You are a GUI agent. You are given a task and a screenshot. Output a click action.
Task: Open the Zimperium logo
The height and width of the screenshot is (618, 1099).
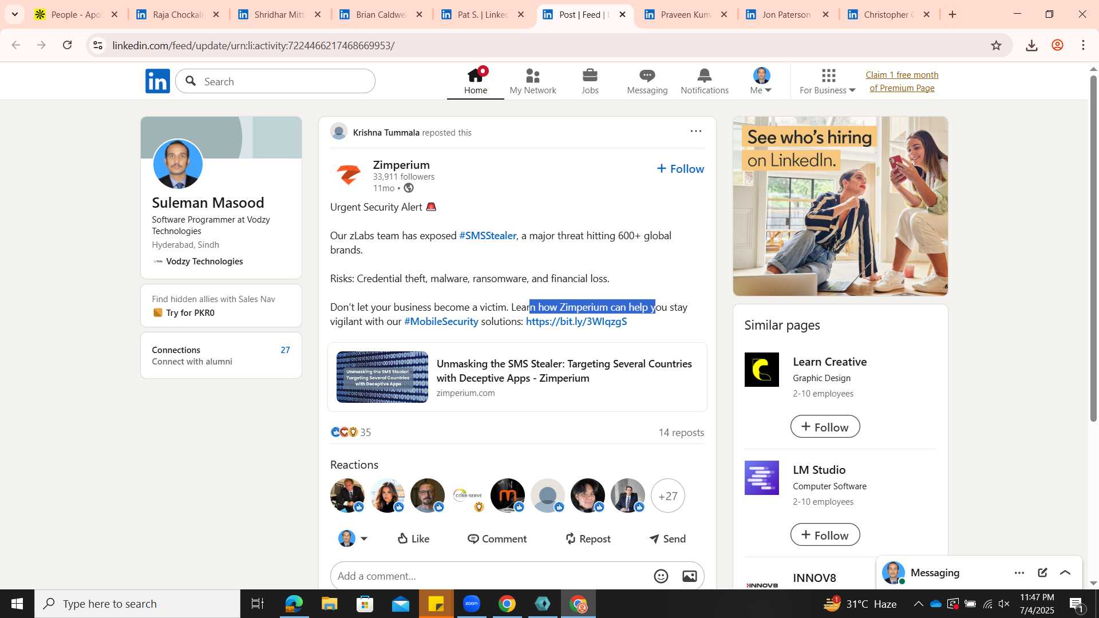pyautogui.click(x=348, y=175)
